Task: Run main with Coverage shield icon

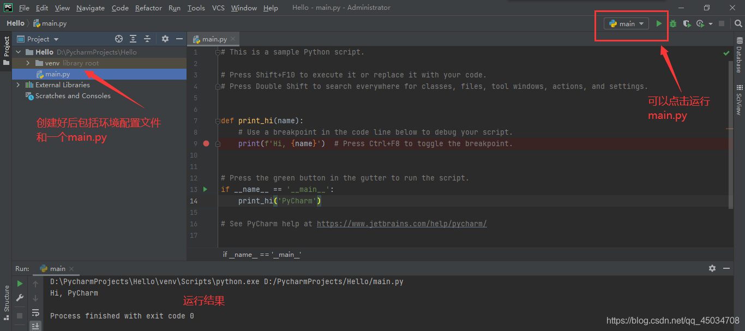Action: pos(687,23)
